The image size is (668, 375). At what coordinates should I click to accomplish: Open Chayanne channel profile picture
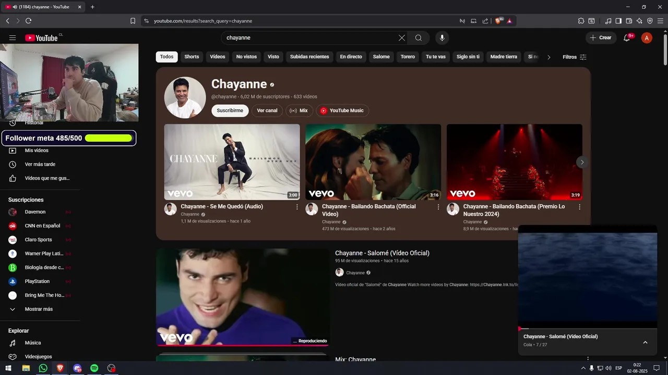[185, 97]
